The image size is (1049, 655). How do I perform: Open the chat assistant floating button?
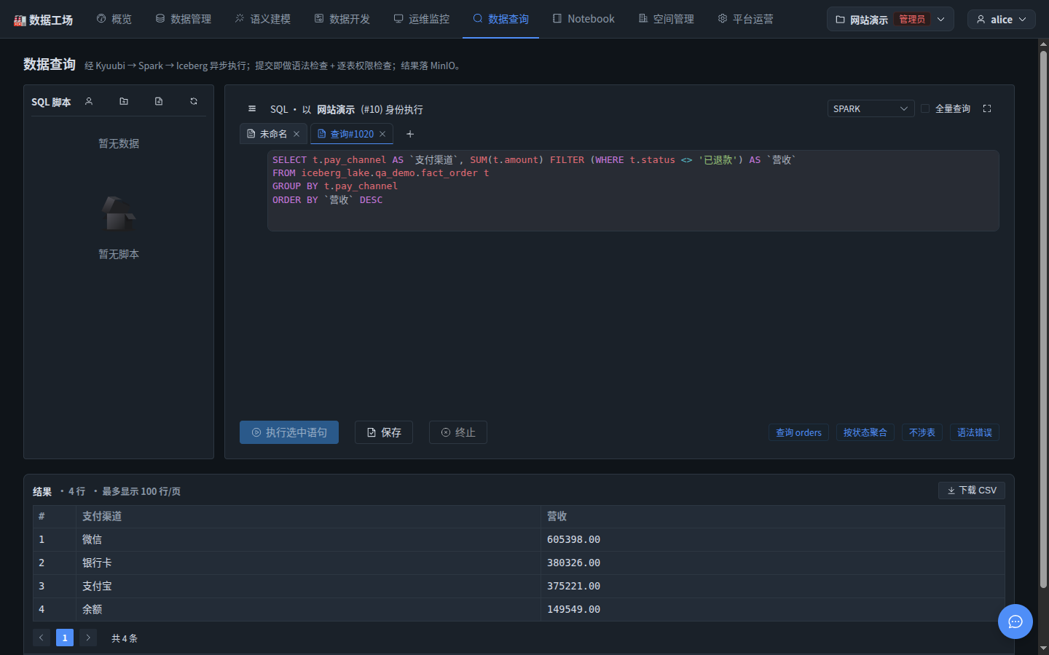click(x=1015, y=622)
